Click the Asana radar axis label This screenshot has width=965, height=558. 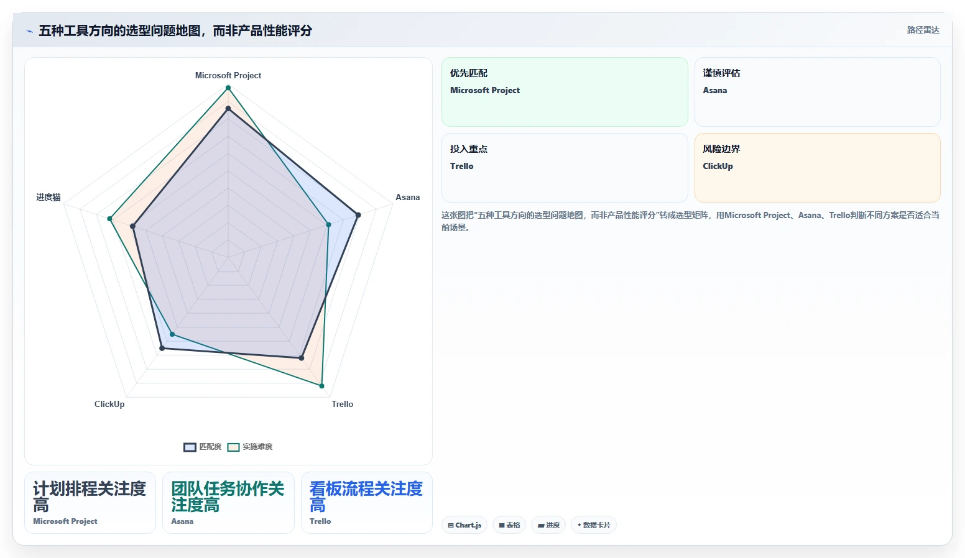click(408, 197)
